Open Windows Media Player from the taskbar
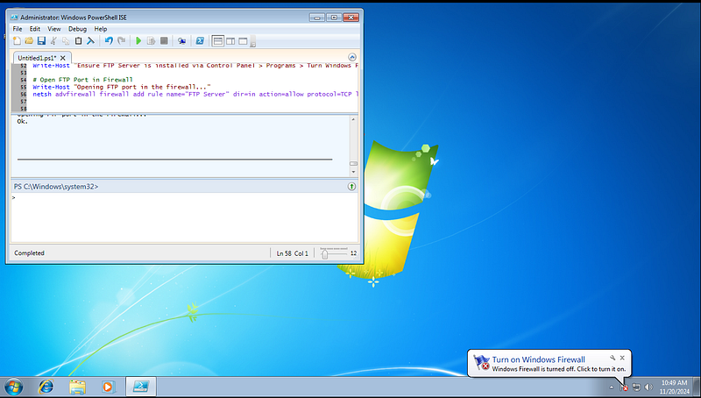 pyautogui.click(x=108, y=387)
